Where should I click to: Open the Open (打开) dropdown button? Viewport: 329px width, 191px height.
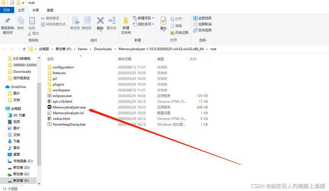tap(177, 19)
